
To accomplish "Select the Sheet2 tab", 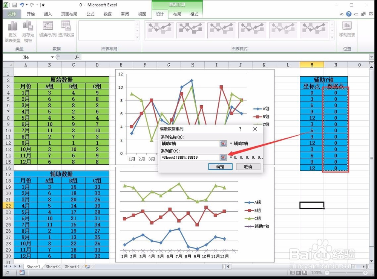I will coord(52,267).
